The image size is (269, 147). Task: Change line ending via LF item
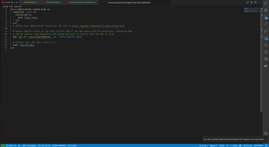point(227,145)
